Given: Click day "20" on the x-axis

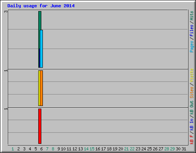Looking at the screenshot, I should 121,149.
